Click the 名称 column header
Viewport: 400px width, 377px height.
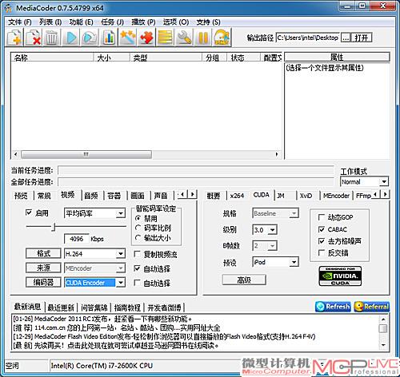click(x=52, y=58)
